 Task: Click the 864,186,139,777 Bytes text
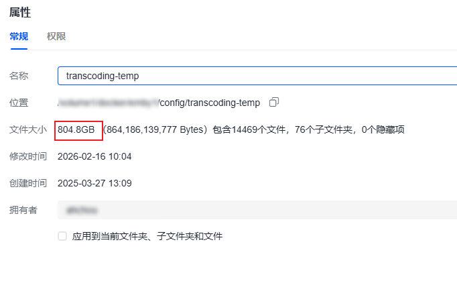tap(155, 129)
